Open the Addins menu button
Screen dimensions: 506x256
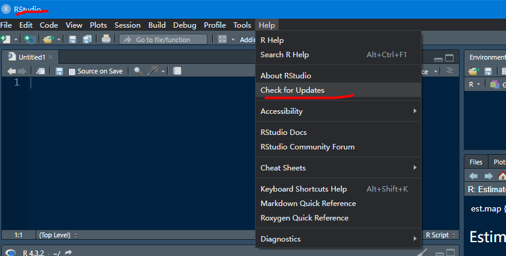point(247,40)
